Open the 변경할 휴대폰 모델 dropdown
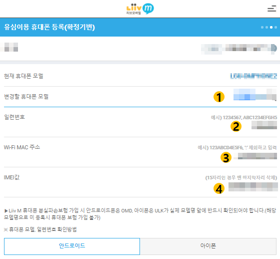Viewport: 280px width, 259px height. [255, 95]
